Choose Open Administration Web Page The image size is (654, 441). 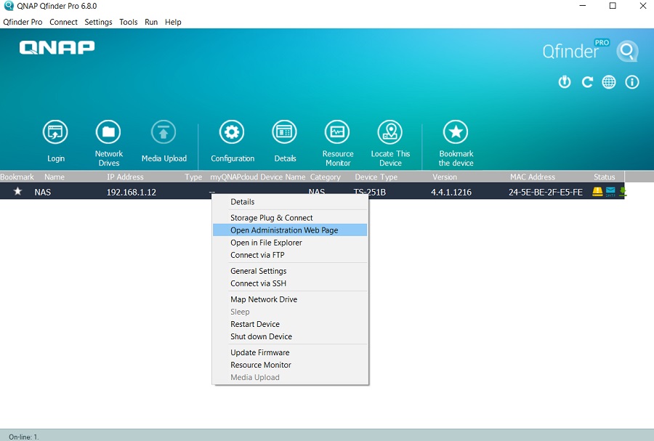tap(290, 230)
